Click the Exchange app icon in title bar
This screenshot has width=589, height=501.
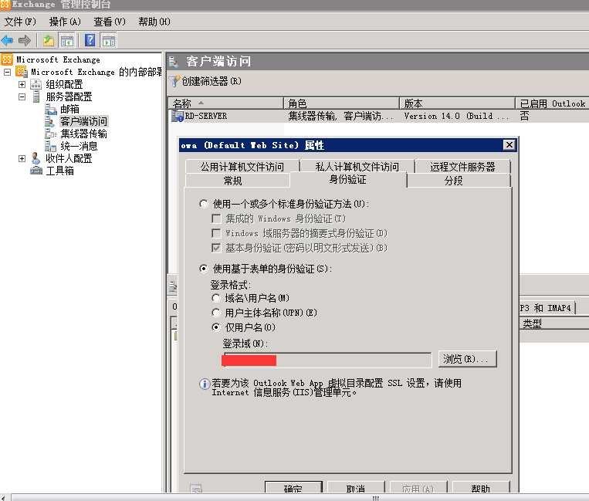tap(5, 5)
